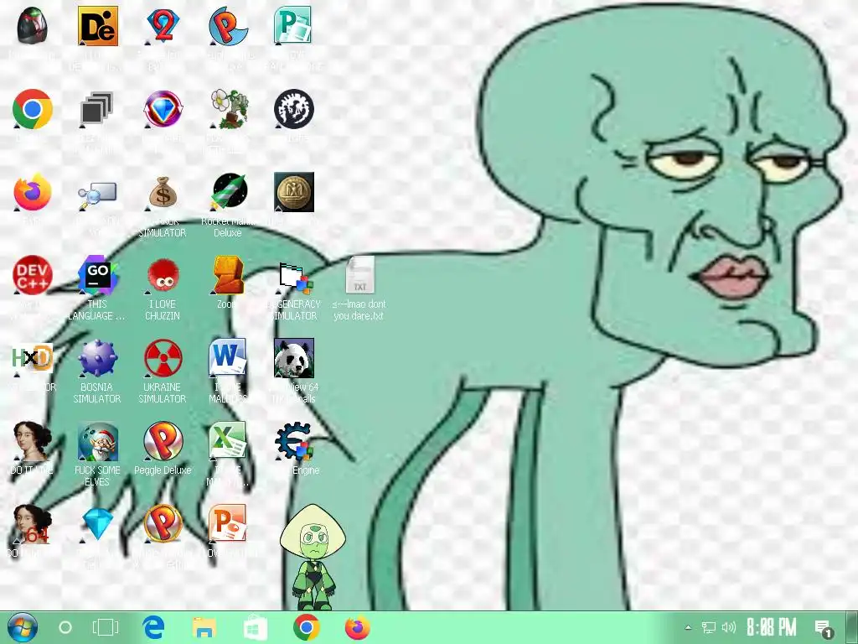Click the Cortana circle on taskbar
The width and height of the screenshot is (858, 644).
coord(65,627)
